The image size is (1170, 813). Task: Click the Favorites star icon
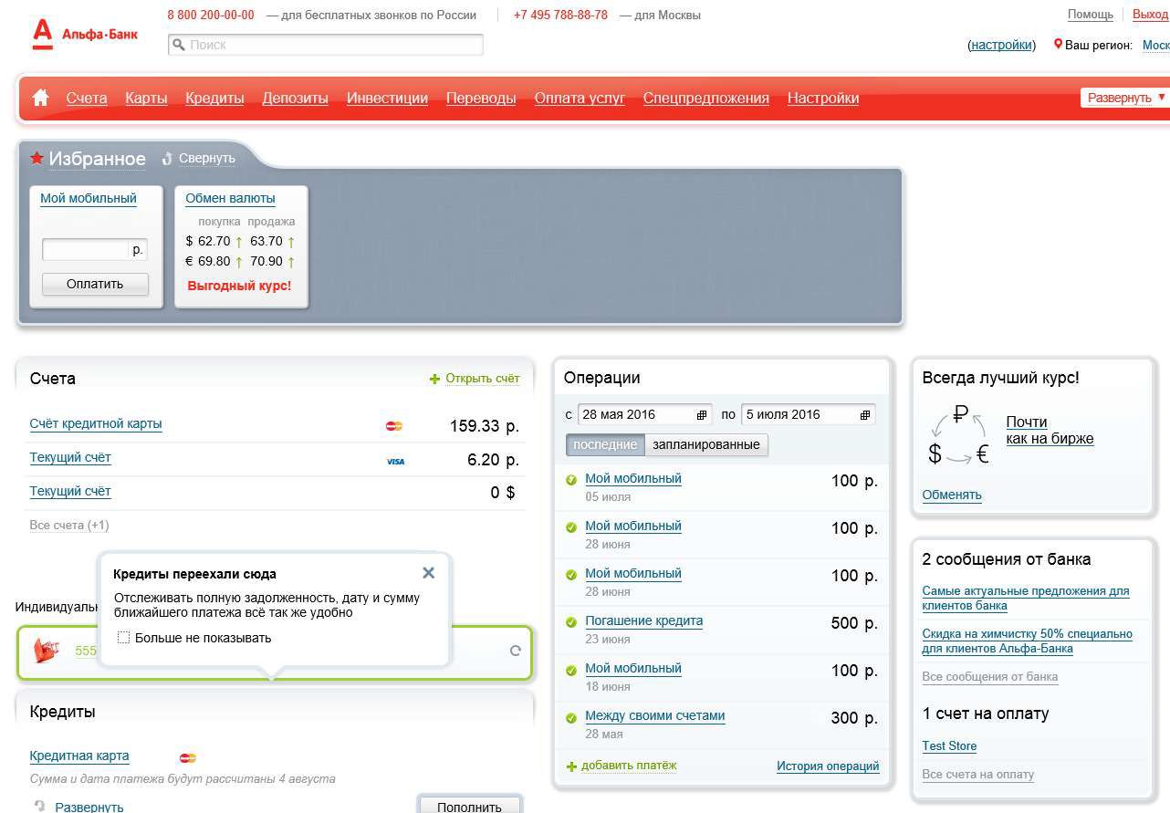point(37,158)
